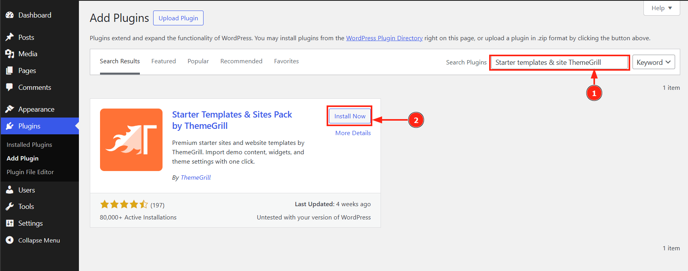Click the Starter Templates plugin logo
This screenshot has height=271, width=688.
(131, 140)
